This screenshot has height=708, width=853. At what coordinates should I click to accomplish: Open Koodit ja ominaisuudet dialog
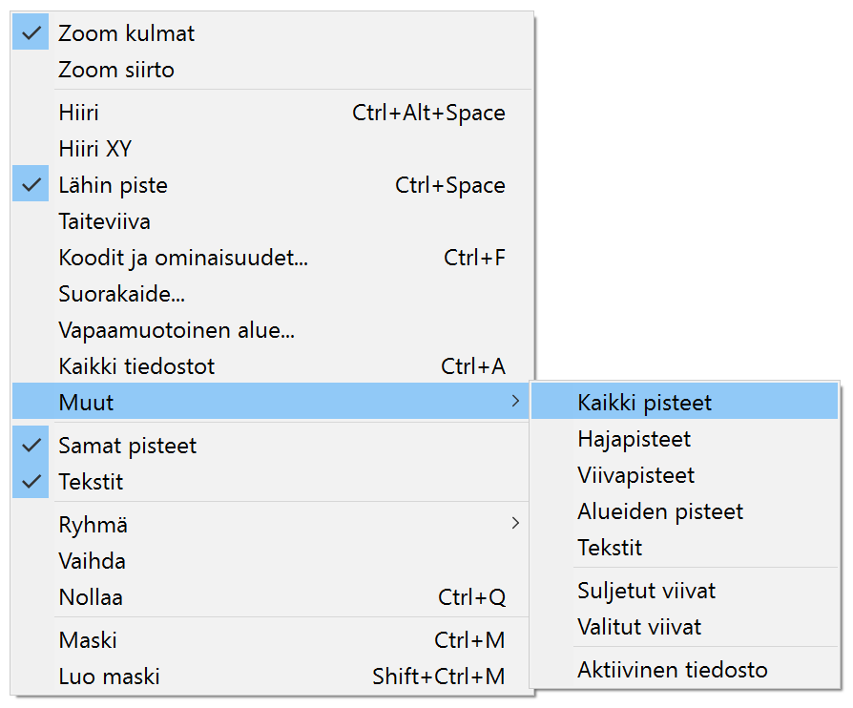pos(183,258)
